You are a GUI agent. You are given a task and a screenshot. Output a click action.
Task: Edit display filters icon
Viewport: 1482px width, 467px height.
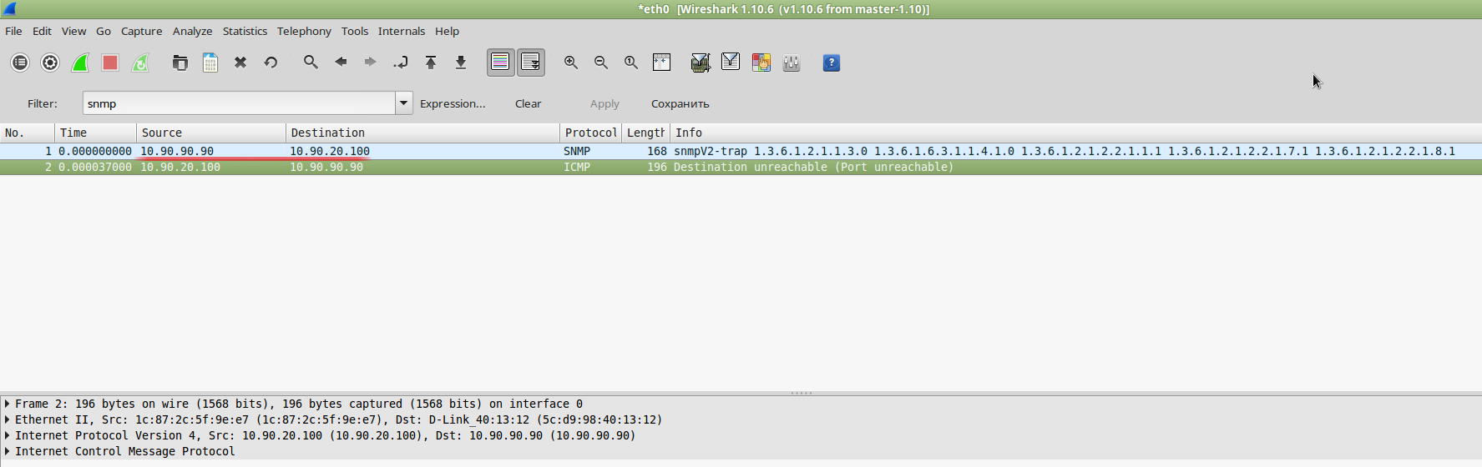(731, 63)
